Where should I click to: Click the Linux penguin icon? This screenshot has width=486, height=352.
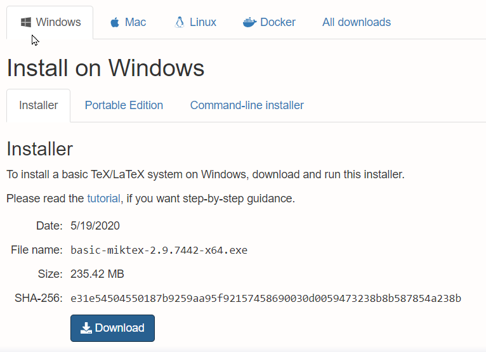coord(180,22)
